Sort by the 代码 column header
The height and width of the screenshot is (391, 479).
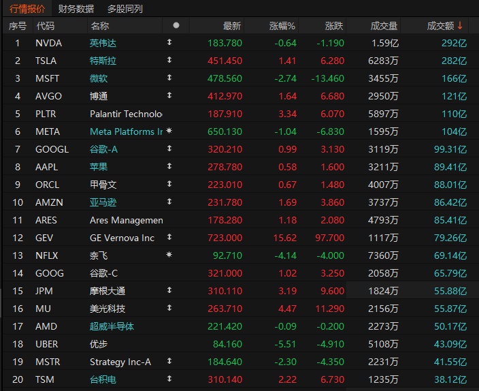pos(46,26)
